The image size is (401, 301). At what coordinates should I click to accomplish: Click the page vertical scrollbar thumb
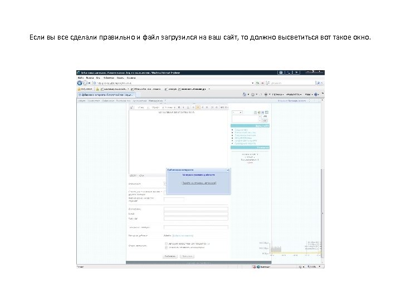click(x=322, y=213)
